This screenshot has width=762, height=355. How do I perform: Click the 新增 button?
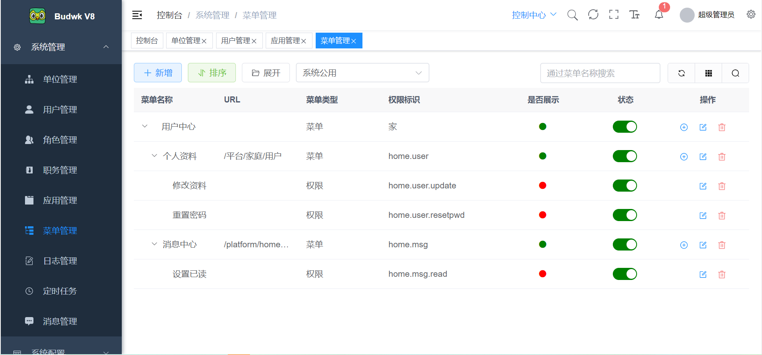[158, 73]
